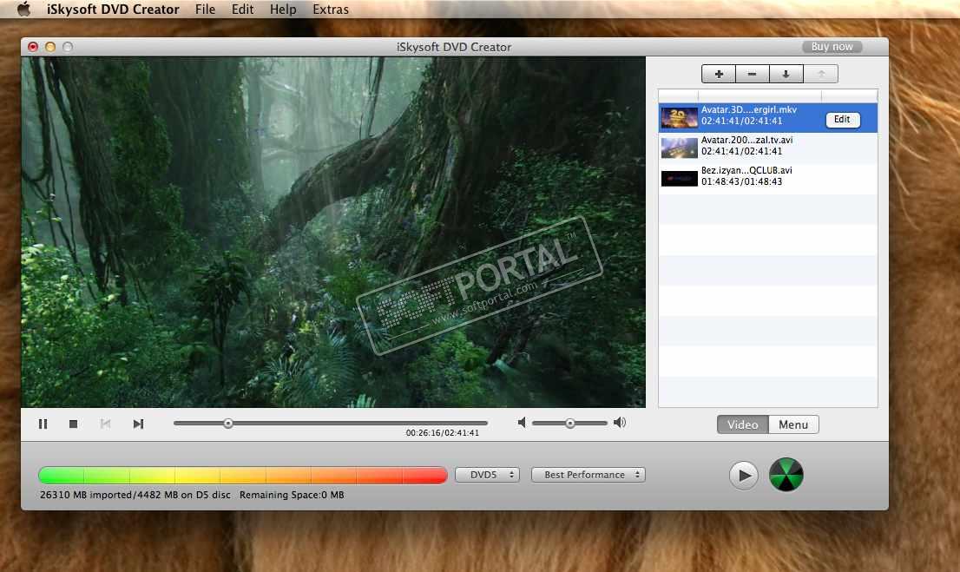Click the volume slider knob
Image resolution: width=960 pixels, height=572 pixels.
coord(570,424)
